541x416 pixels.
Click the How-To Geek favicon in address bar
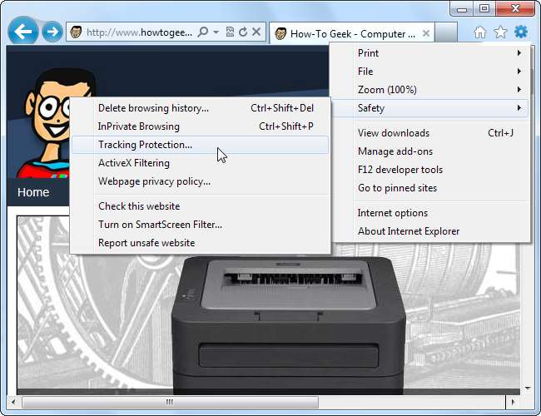coord(76,32)
